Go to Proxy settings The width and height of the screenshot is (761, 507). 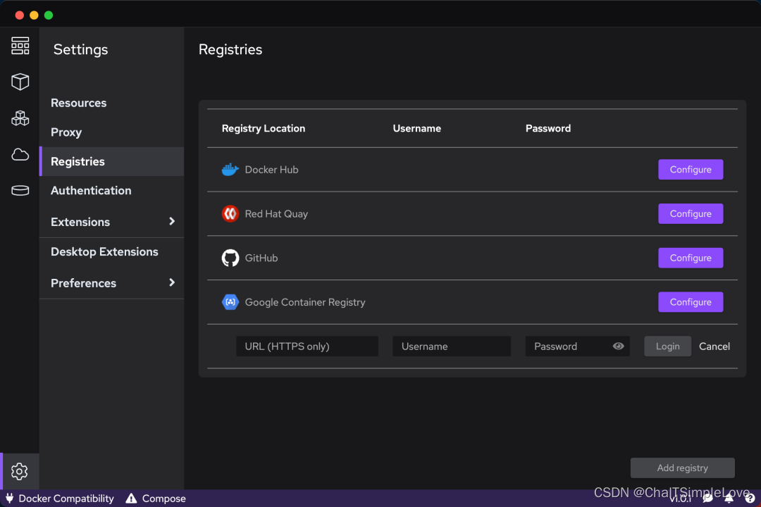pyautogui.click(x=111, y=132)
